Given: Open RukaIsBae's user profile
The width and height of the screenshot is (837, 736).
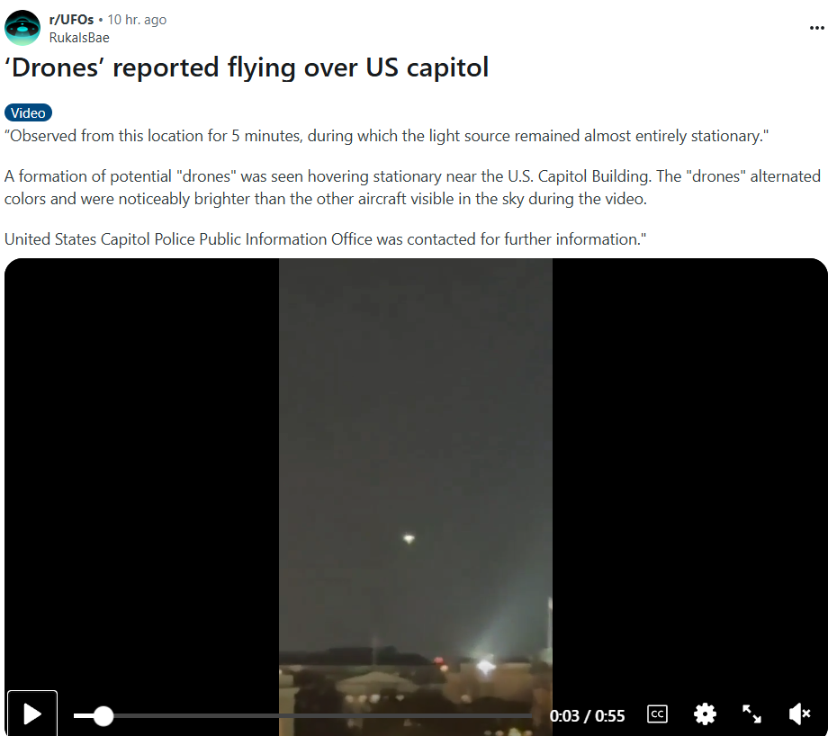Looking at the screenshot, I should tap(79, 38).
